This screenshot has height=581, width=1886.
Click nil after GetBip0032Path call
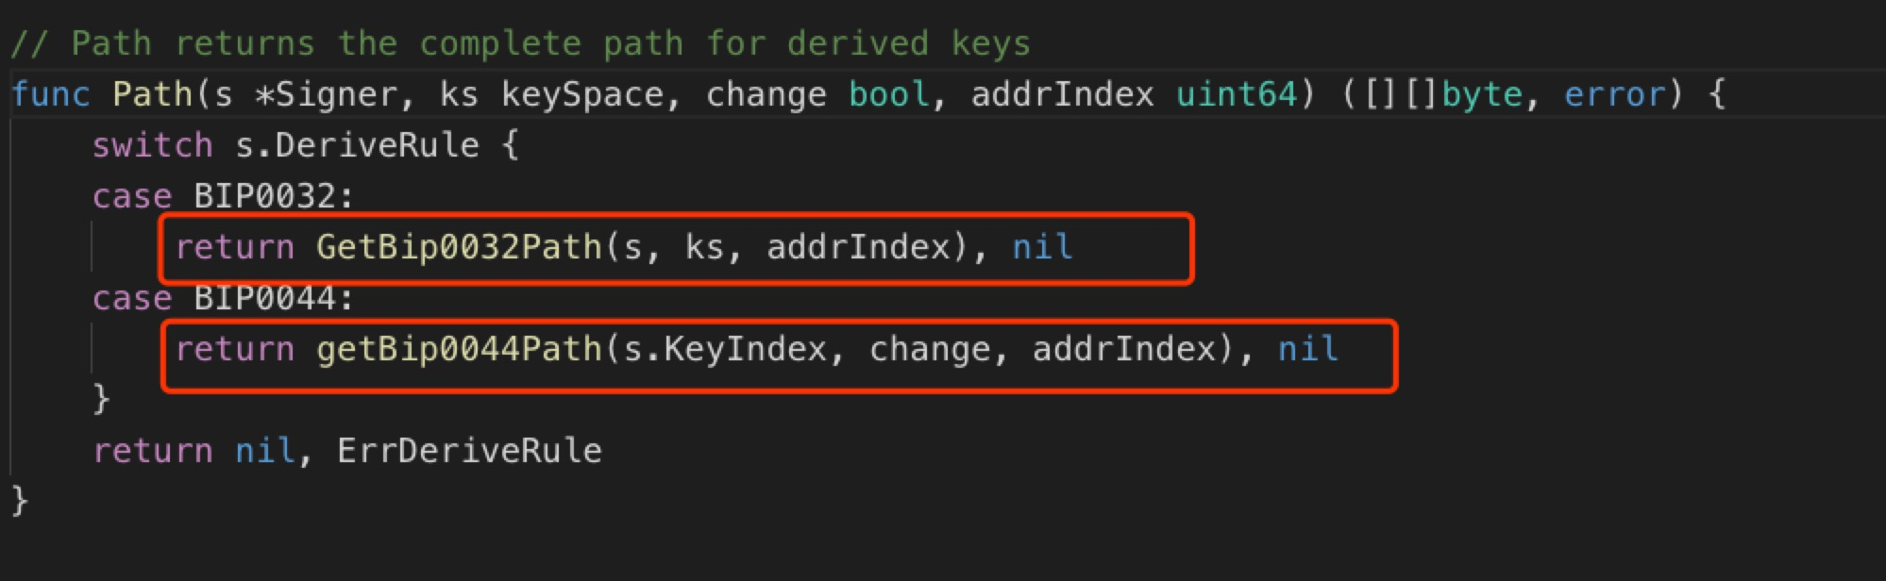click(x=1042, y=247)
